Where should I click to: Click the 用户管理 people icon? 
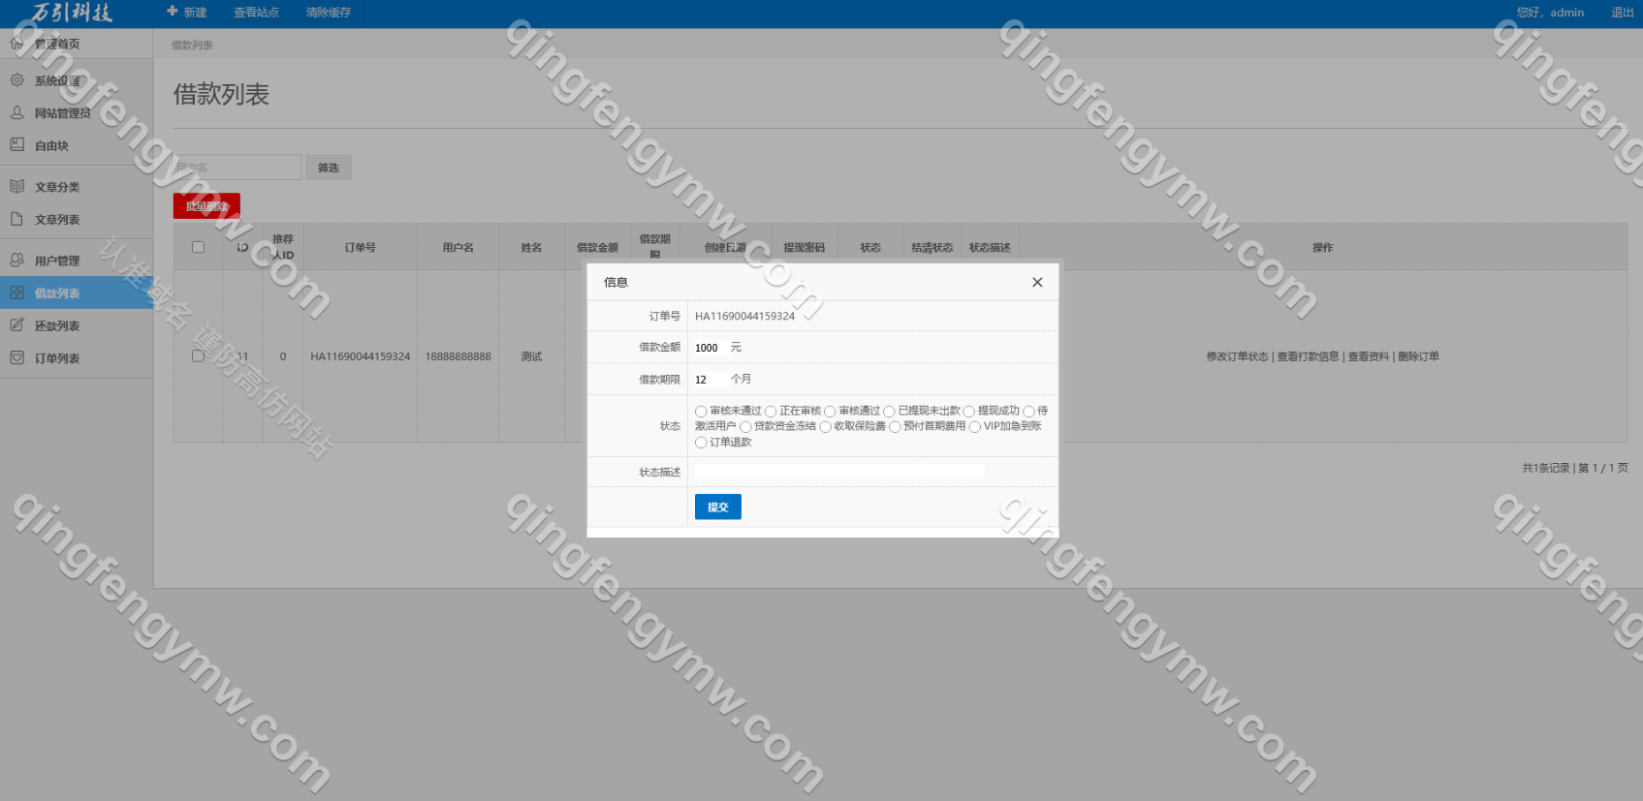(16, 260)
